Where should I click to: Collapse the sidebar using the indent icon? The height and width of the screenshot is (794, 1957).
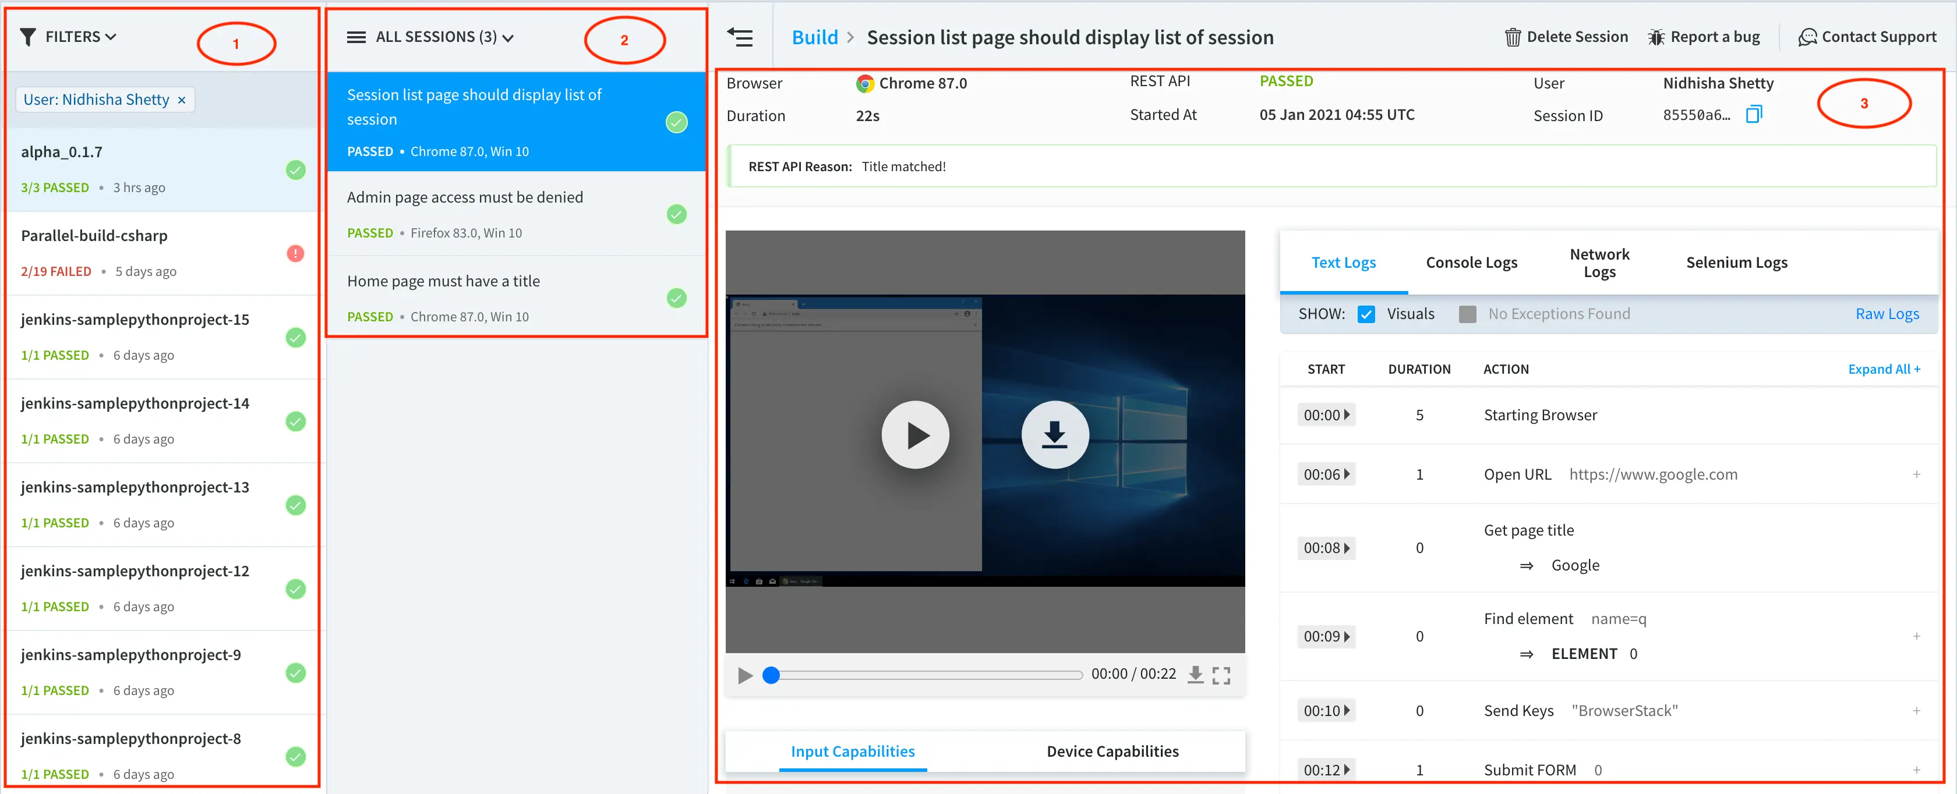pyautogui.click(x=740, y=37)
